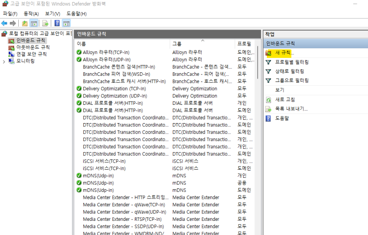Select 인바운드 규칙 in the tree

pyautogui.click(x=31, y=41)
